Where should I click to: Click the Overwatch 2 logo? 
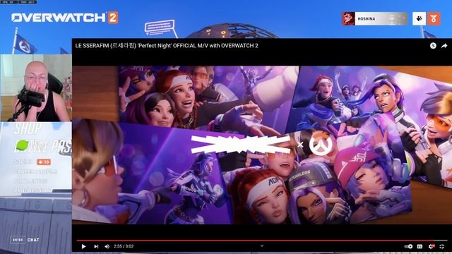(65, 18)
